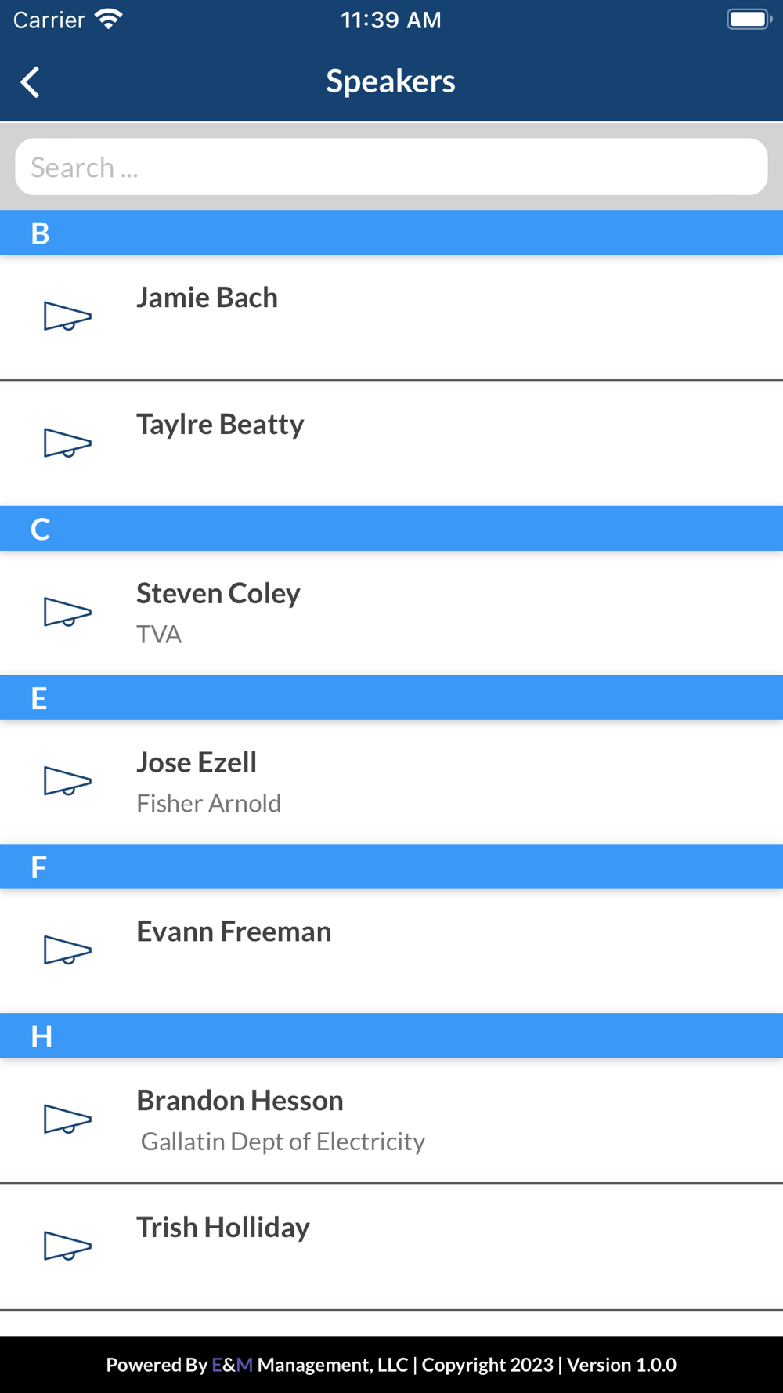This screenshot has height=1393, width=783.
Task: Click the megaphone icon beside Jose Ezell
Action: point(67,781)
